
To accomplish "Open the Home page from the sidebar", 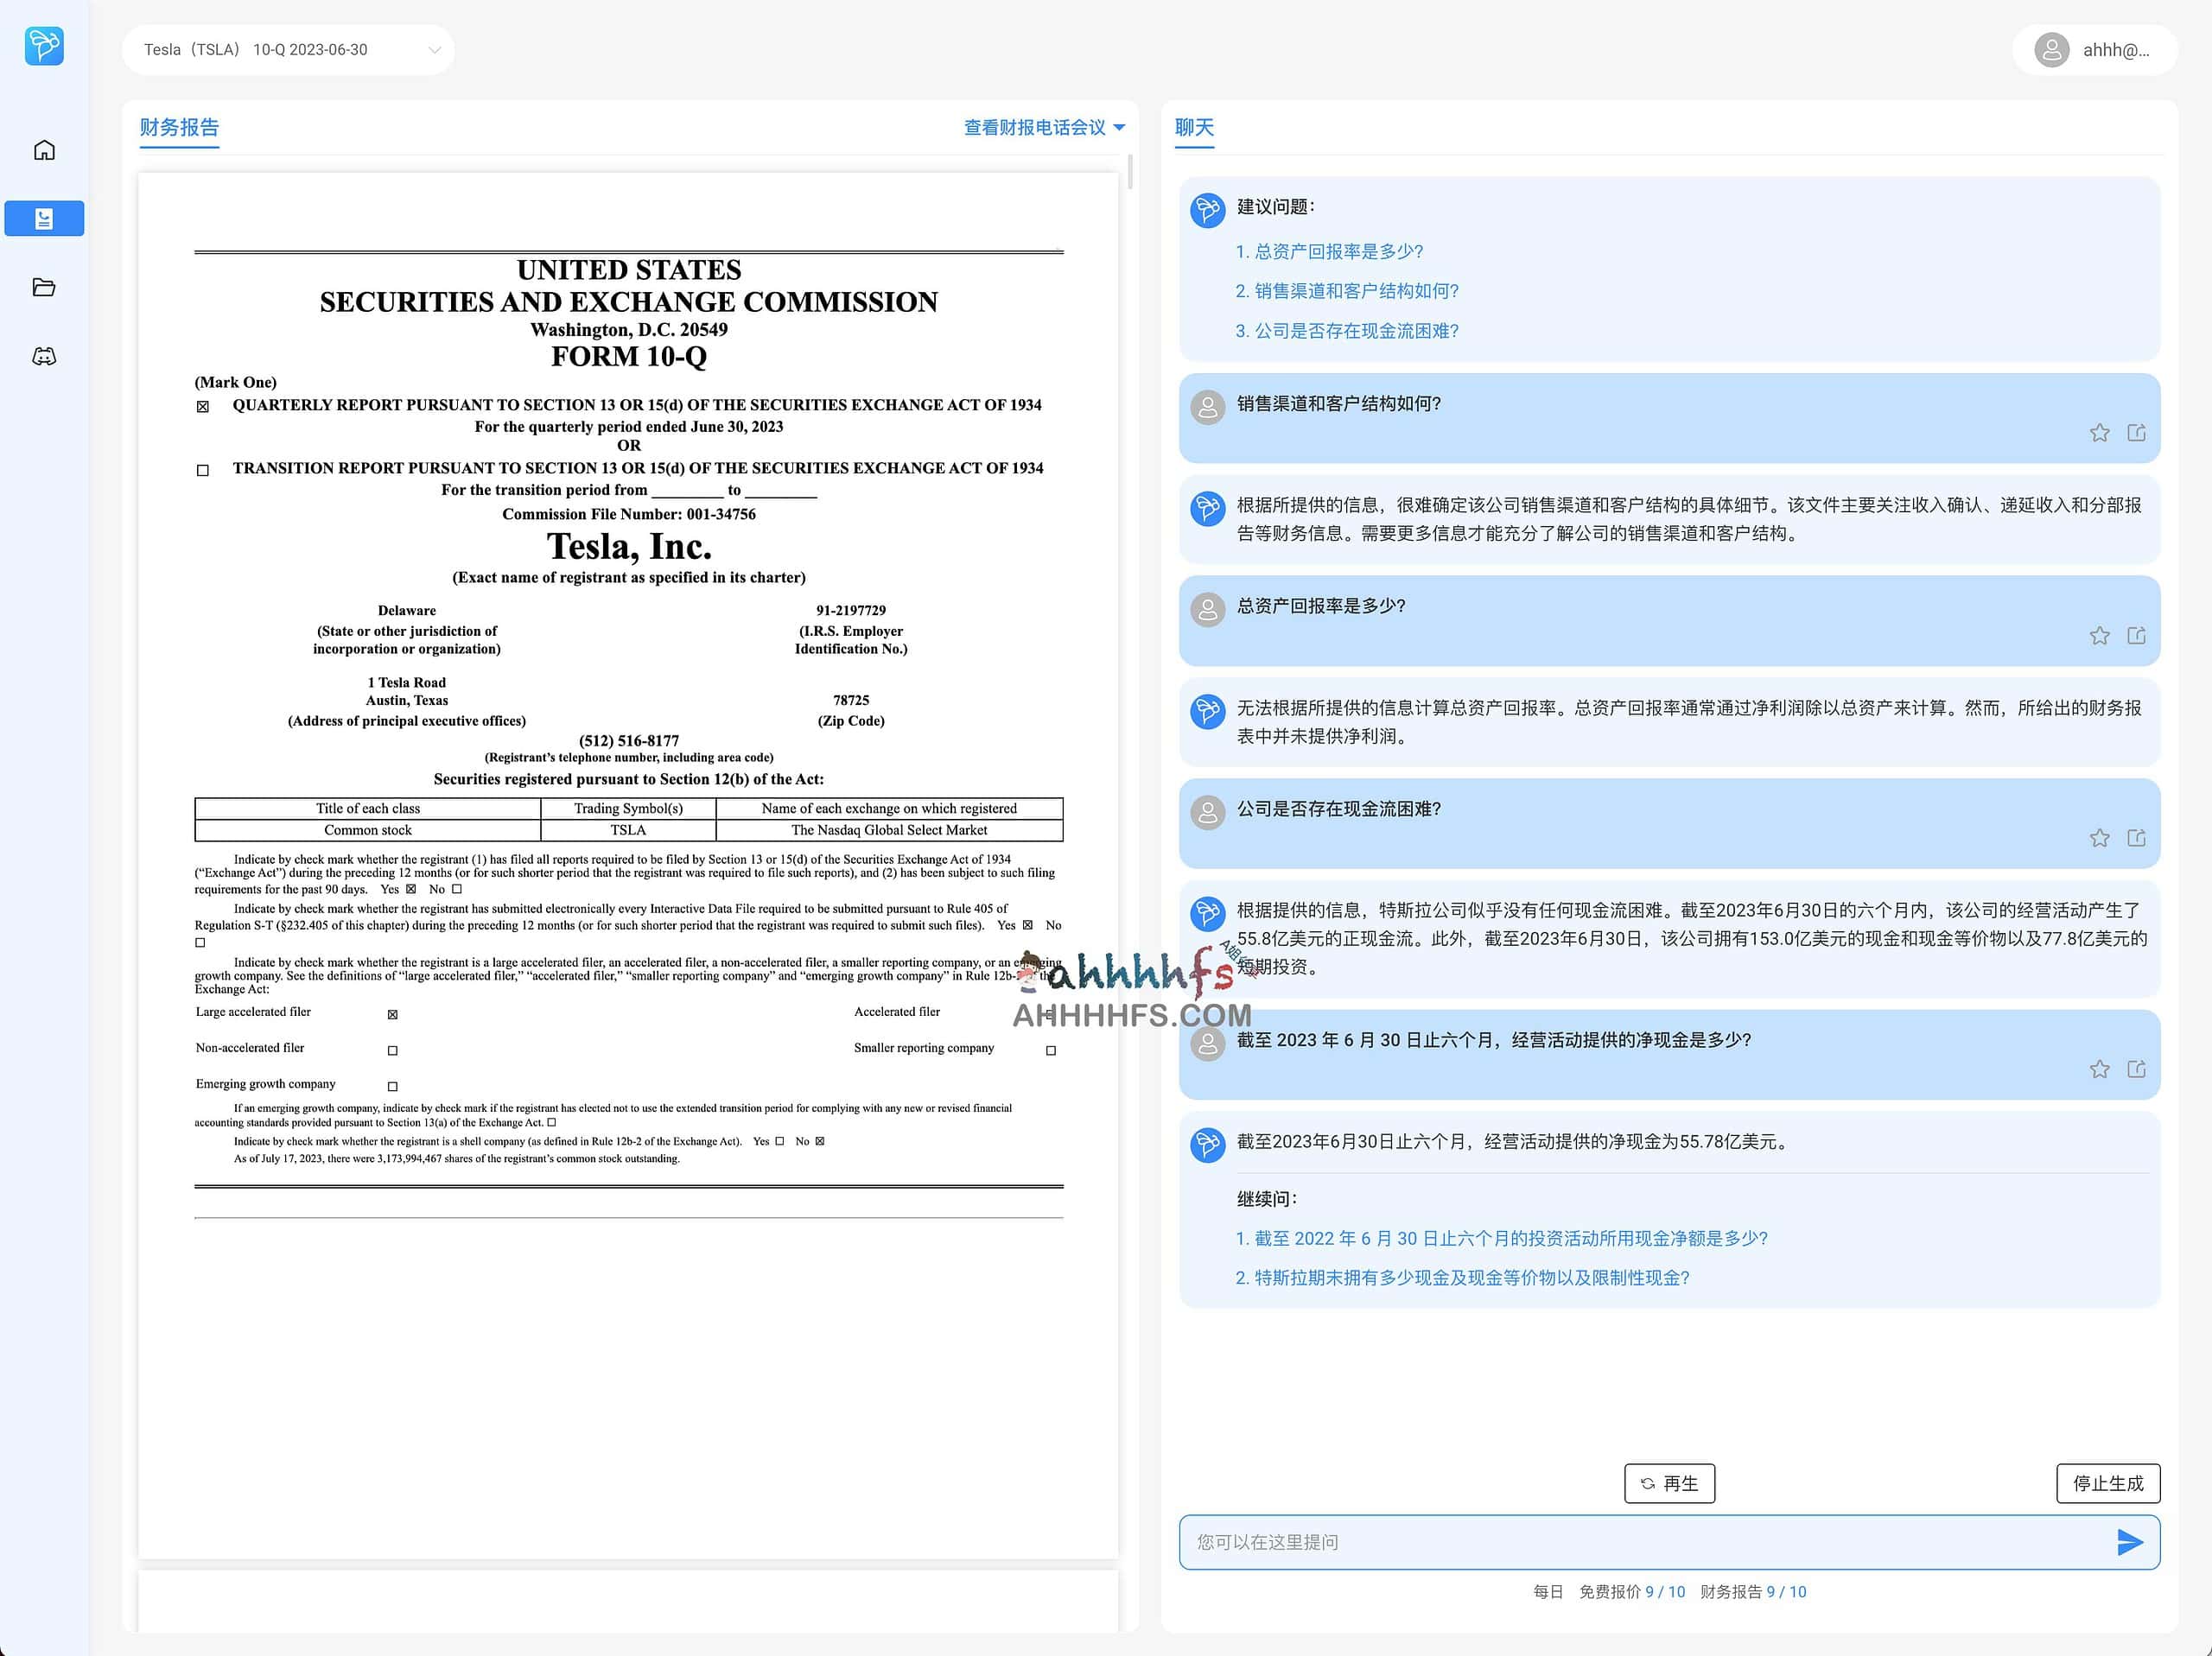I will pyautogui.click(x=44, y=149).
